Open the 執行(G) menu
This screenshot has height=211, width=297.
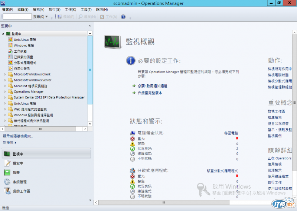(54, 10)
